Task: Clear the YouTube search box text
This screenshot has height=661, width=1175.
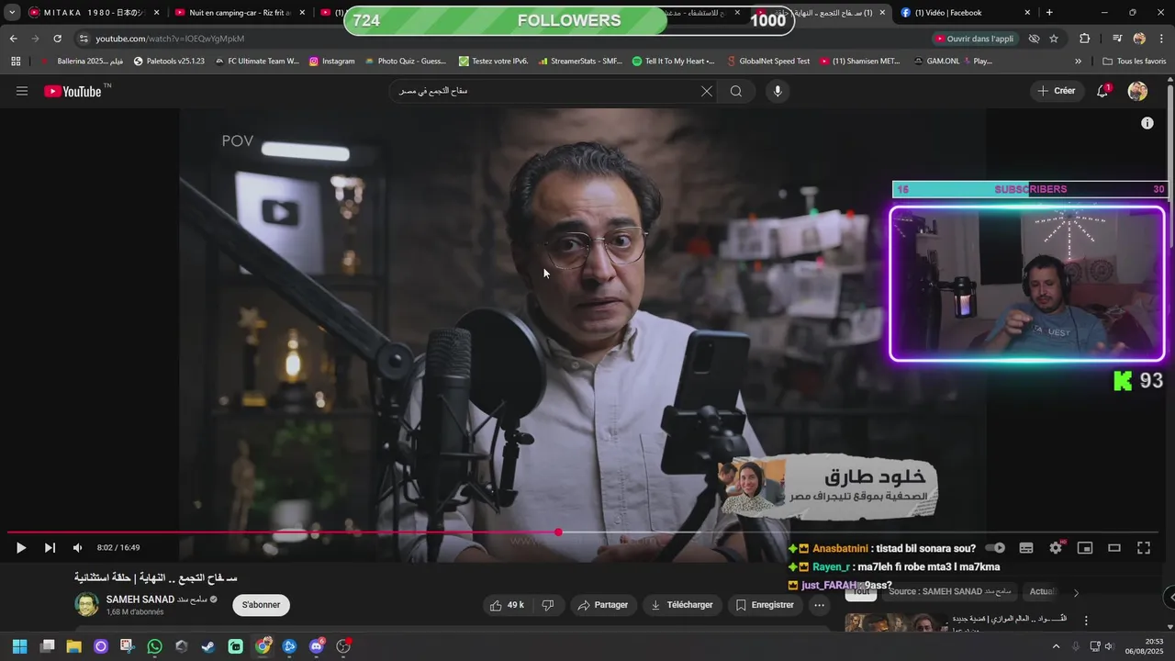Action: coord(707,91)
